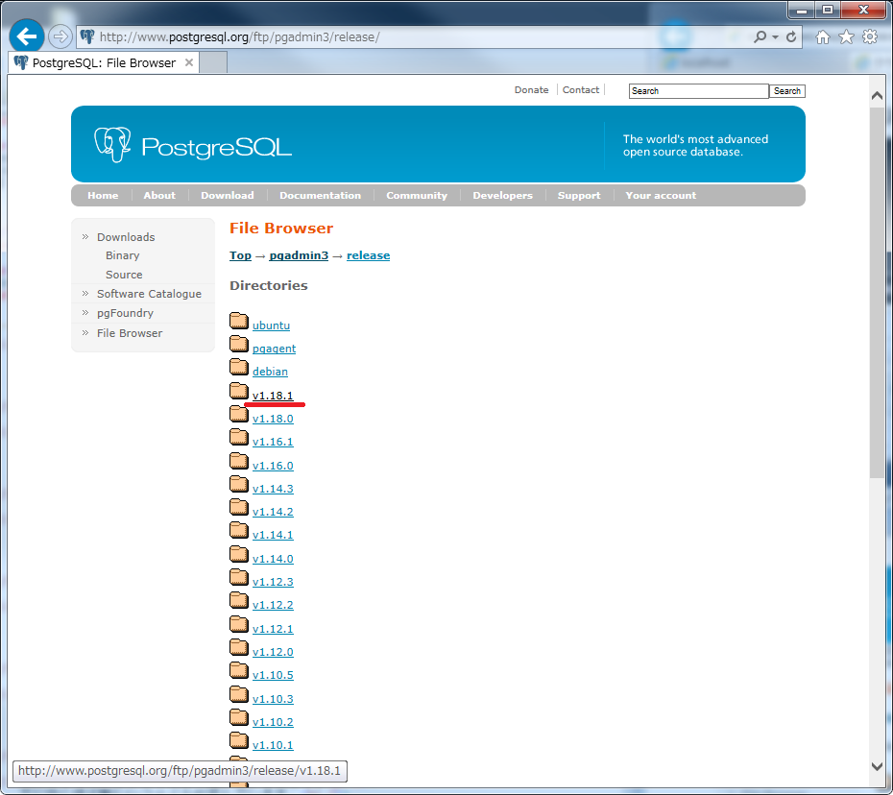
Task: Select Software Catalogue in the sidebar
Action: [x=149, y=294]
